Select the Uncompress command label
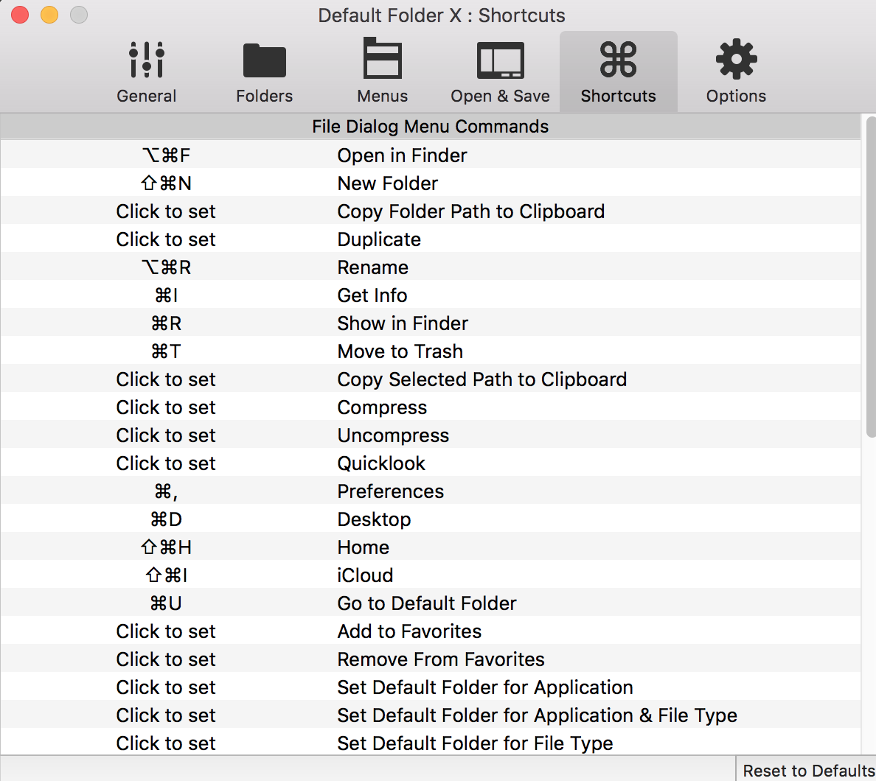The width and height of the screenshot is (876, 781). coord(393,435)
